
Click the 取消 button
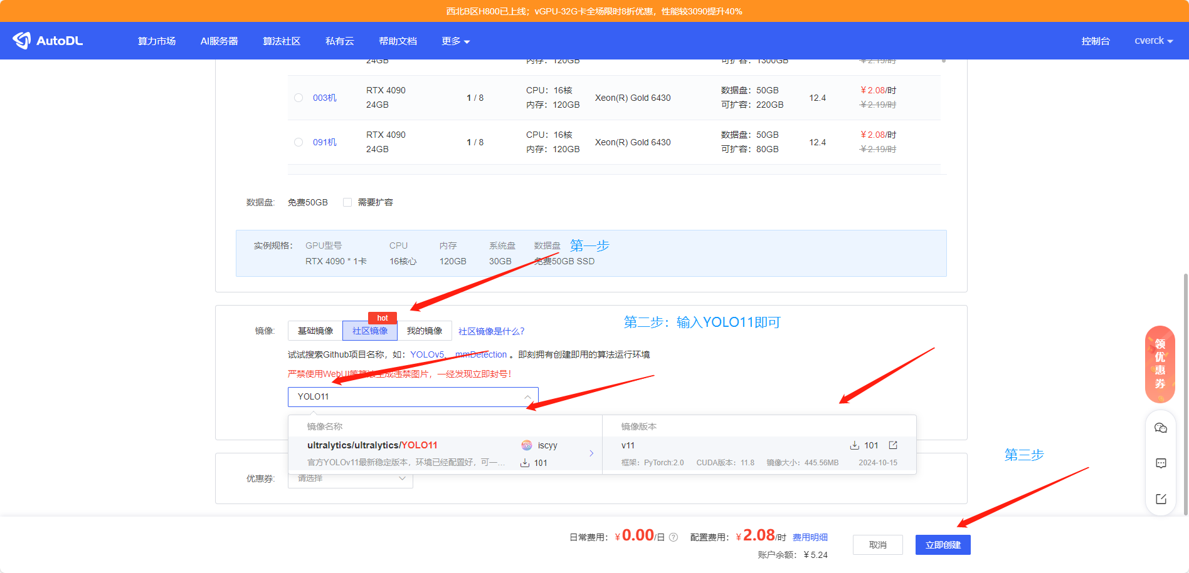[x=877, y=545]
